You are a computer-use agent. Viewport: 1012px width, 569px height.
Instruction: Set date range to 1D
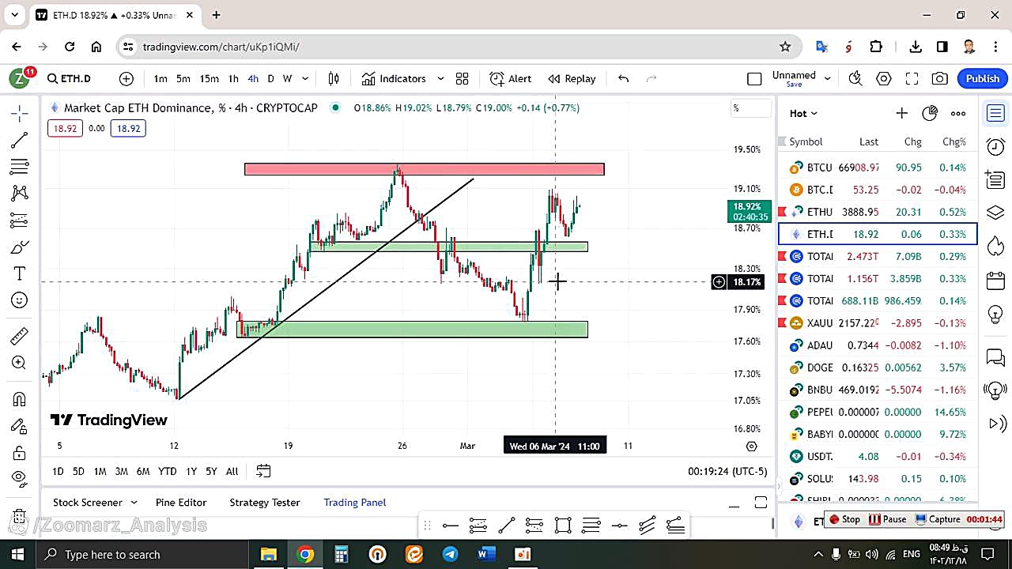coord(58,471)
